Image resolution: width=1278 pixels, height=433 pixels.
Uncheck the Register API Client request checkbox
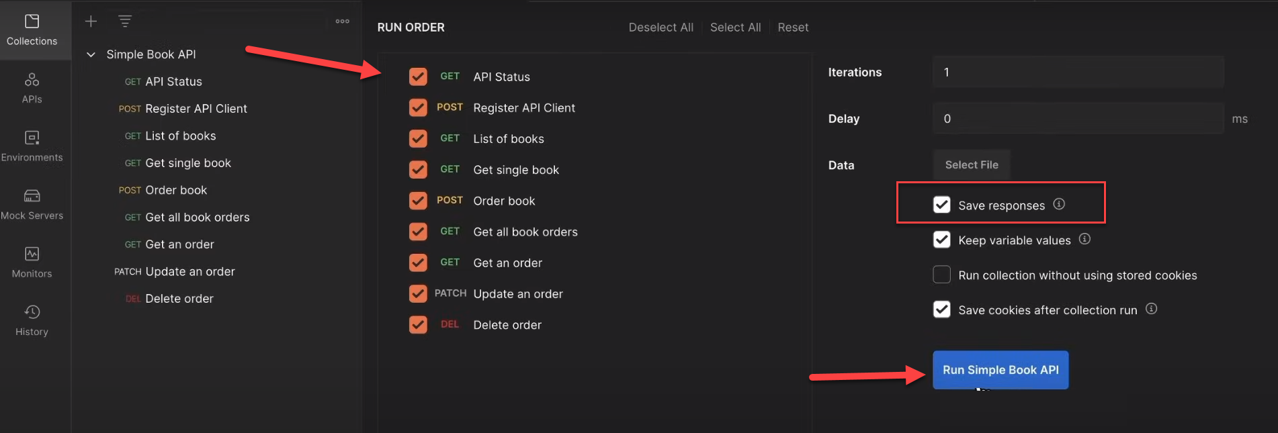coord(418,107)
